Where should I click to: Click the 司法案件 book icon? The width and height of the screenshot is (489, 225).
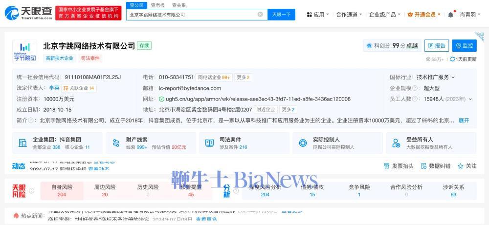210,143
